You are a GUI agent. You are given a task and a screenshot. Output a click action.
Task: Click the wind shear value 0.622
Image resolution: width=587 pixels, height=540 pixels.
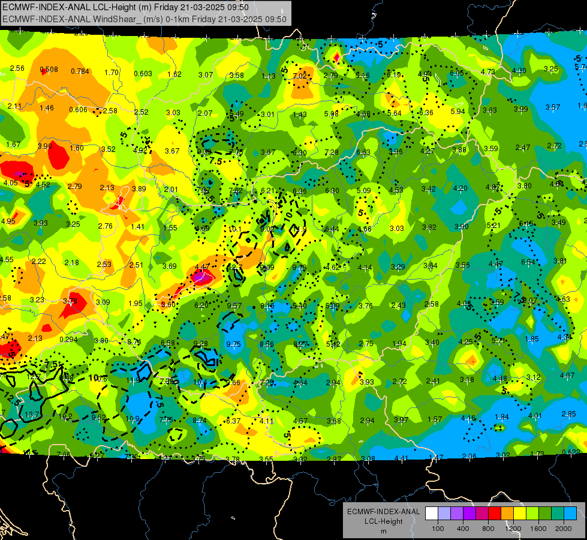point(571,452)
